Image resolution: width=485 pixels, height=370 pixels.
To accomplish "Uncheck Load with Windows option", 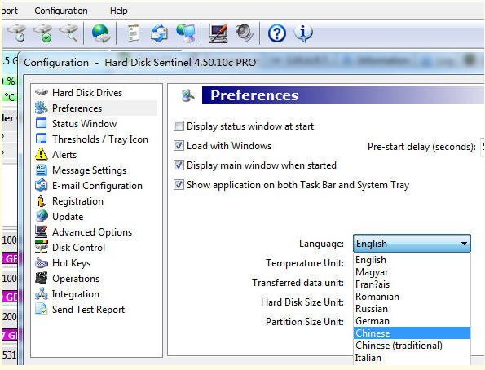I will click(179, 146).
